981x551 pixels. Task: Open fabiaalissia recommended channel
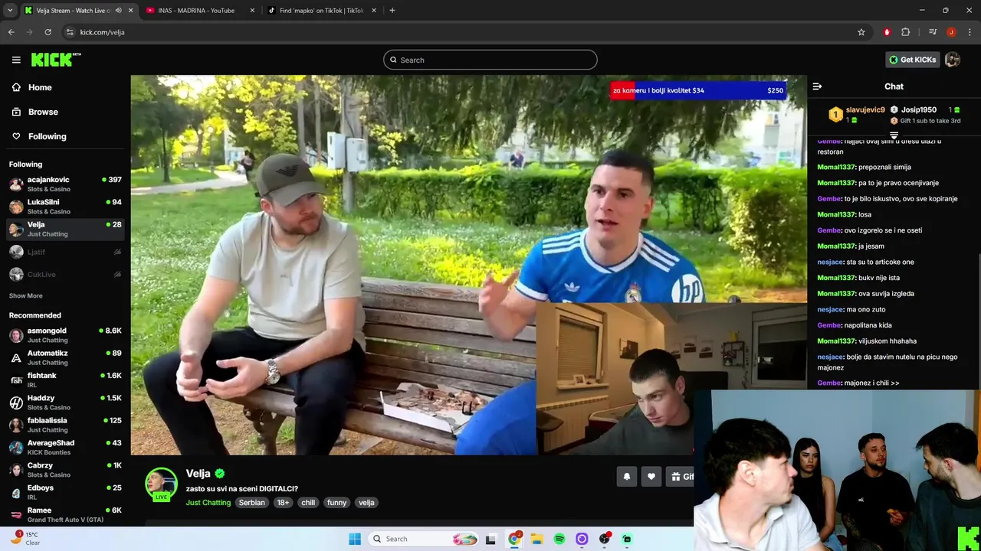(65, 425)
